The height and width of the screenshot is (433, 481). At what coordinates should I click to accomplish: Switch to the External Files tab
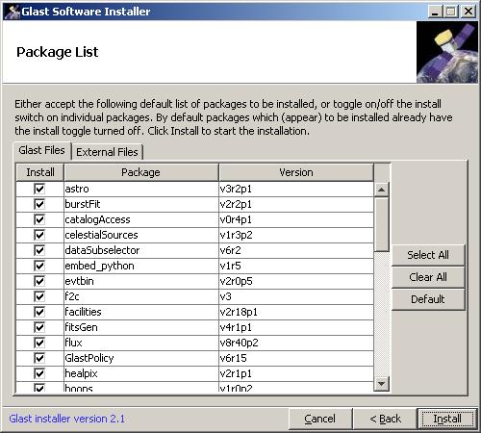pos(107,152)
